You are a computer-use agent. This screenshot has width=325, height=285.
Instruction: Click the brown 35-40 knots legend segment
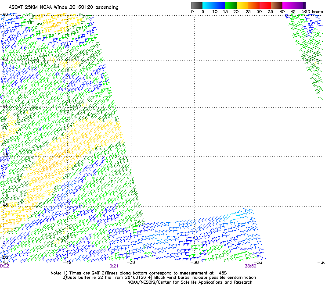click(x=277, y=5)
